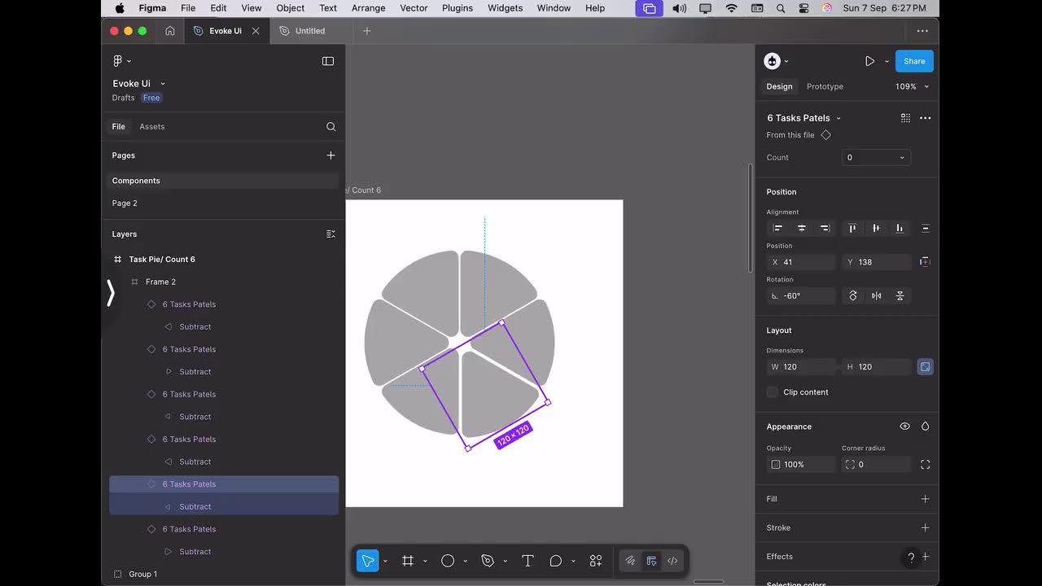Open the Evoke Ui file name dropdown
The height and width of the screenshot is (586, 1042).
(x=163, y=84)
